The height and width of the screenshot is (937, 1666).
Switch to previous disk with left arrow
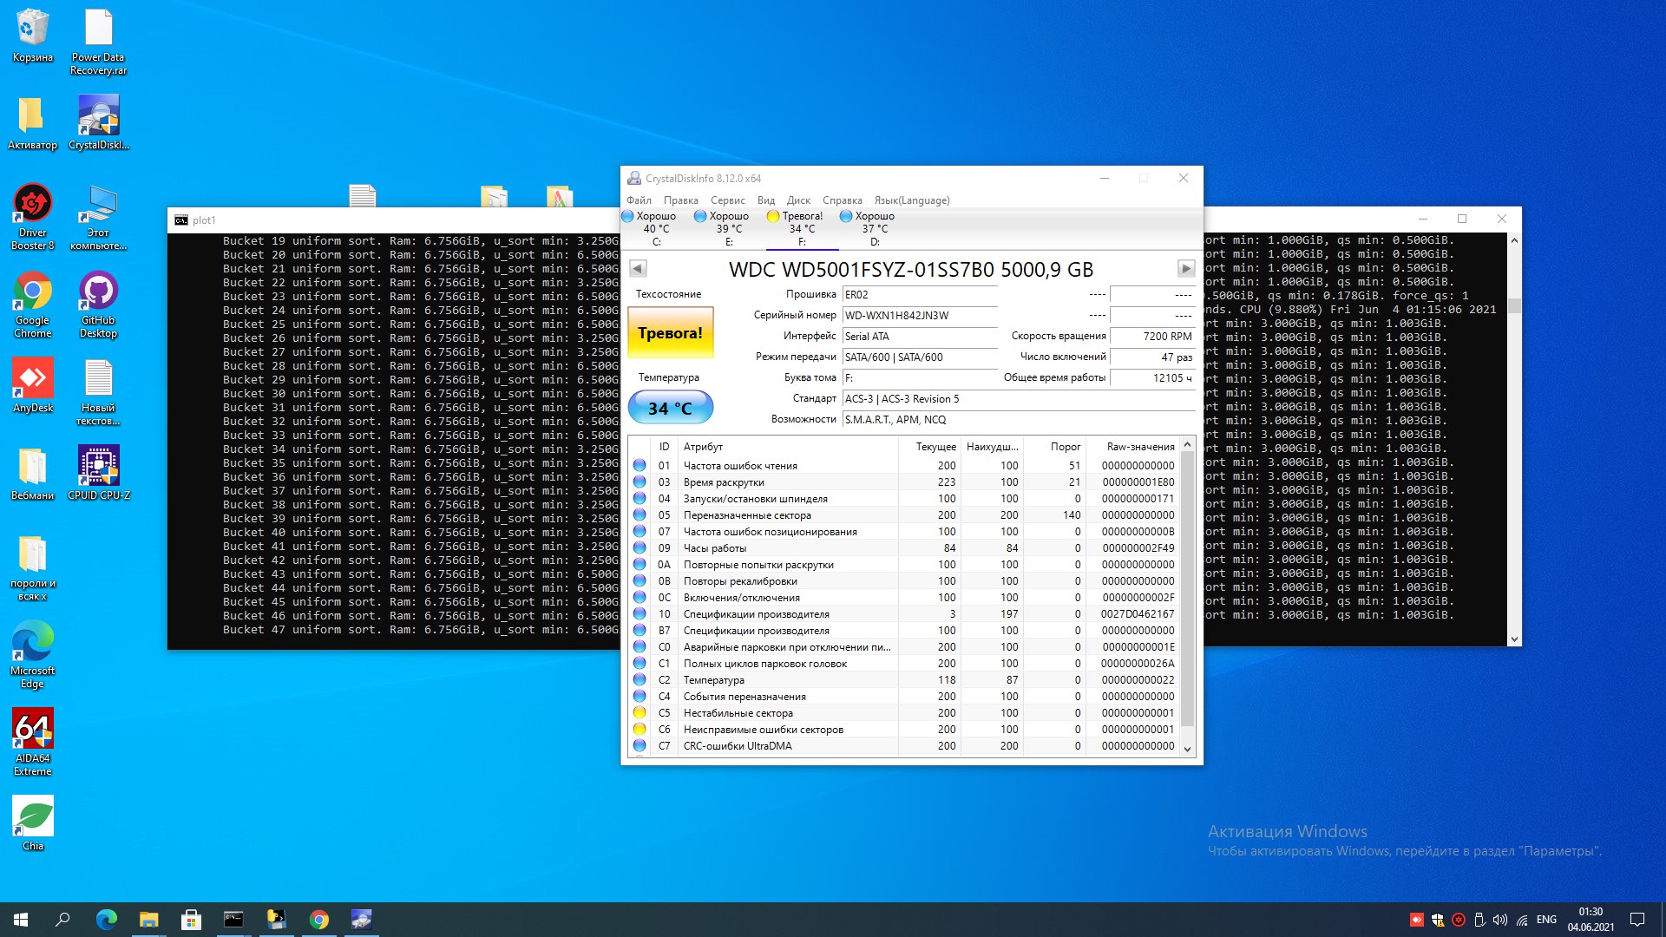(x=638, y=269)
